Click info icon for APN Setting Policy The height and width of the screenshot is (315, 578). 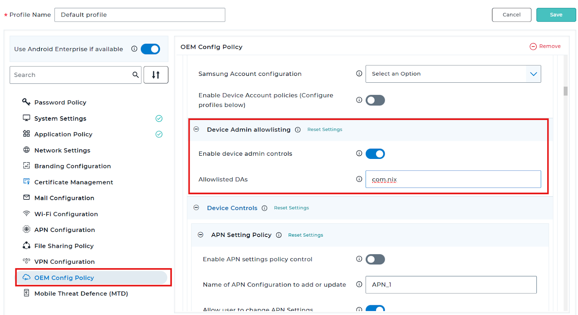point(279,235)
